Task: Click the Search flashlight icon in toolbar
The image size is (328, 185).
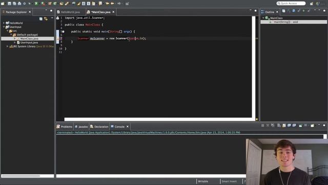Action: (67, 4)
